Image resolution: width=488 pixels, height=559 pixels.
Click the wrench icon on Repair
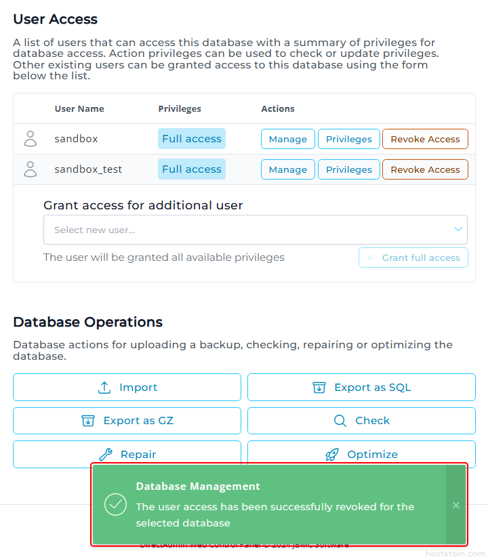click(x=105, y=455)
